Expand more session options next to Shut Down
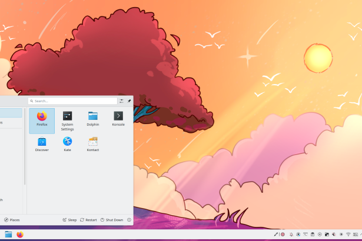 pos(129,220)
